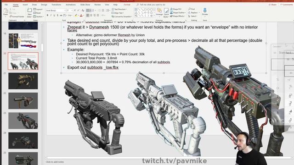Open Change Case dropdown
The width and height of the screenshot is (294, 165).
(x=70, y=15)
